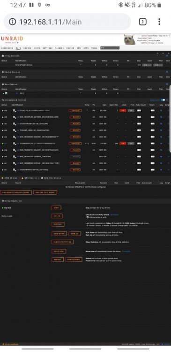Viewport: 171px width, 352px height.
Task: Toggle Array Devices view icon at right
Action: coord(167,56)
